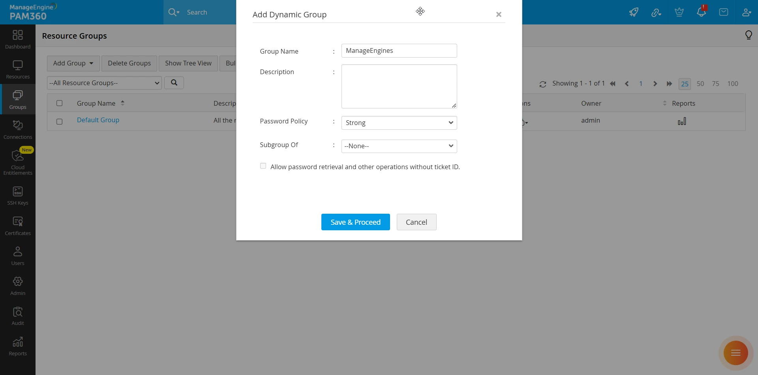Open the All Resource Groups filter dropdown
The width and height of the screenshot is (758, 375).
tap(104, 83)
